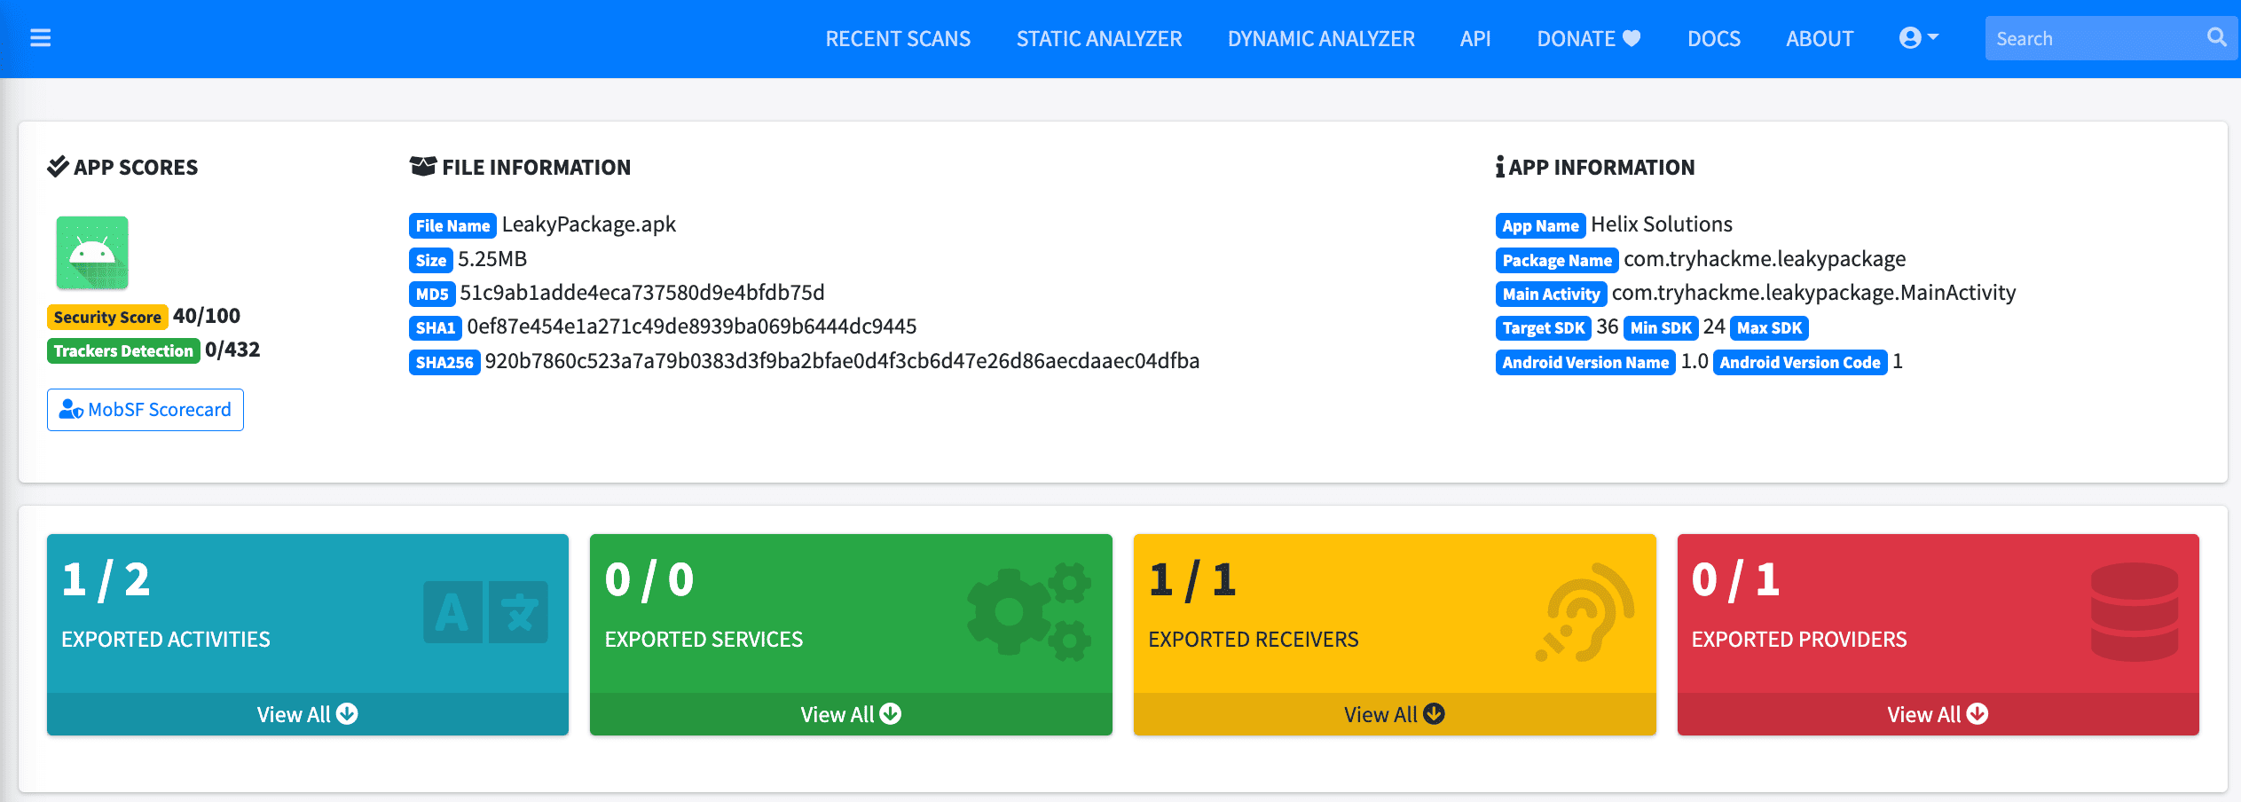Select the SHA1 hash value

692,326
